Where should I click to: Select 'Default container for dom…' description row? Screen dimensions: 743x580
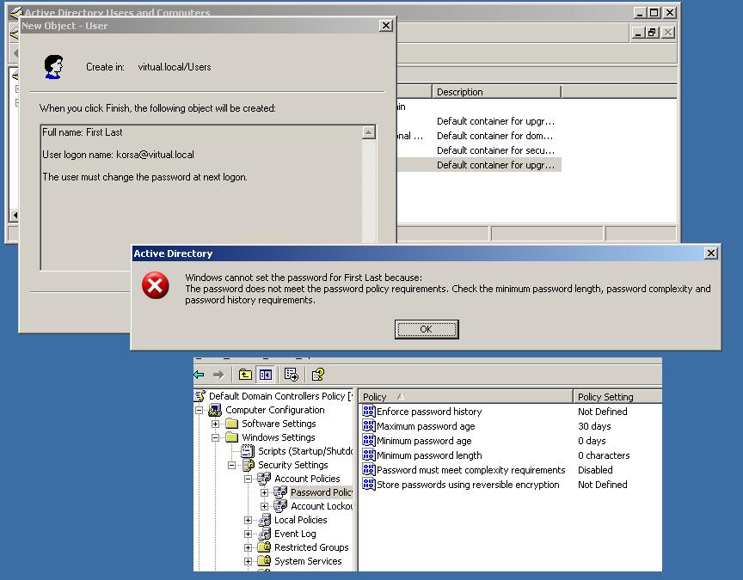(x=494, y=136)
